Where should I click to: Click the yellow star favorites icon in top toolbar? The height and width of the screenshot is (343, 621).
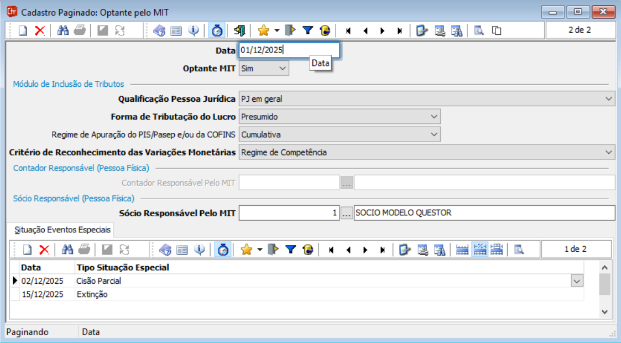(x=263, y=31)
